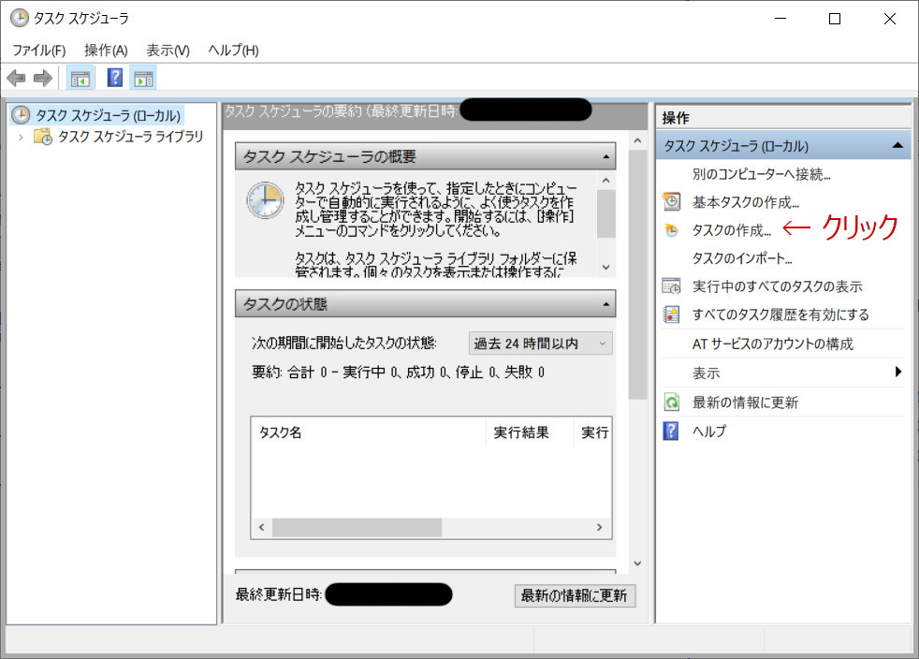Click the タスクの作成 icon

[x=671, y=230]
